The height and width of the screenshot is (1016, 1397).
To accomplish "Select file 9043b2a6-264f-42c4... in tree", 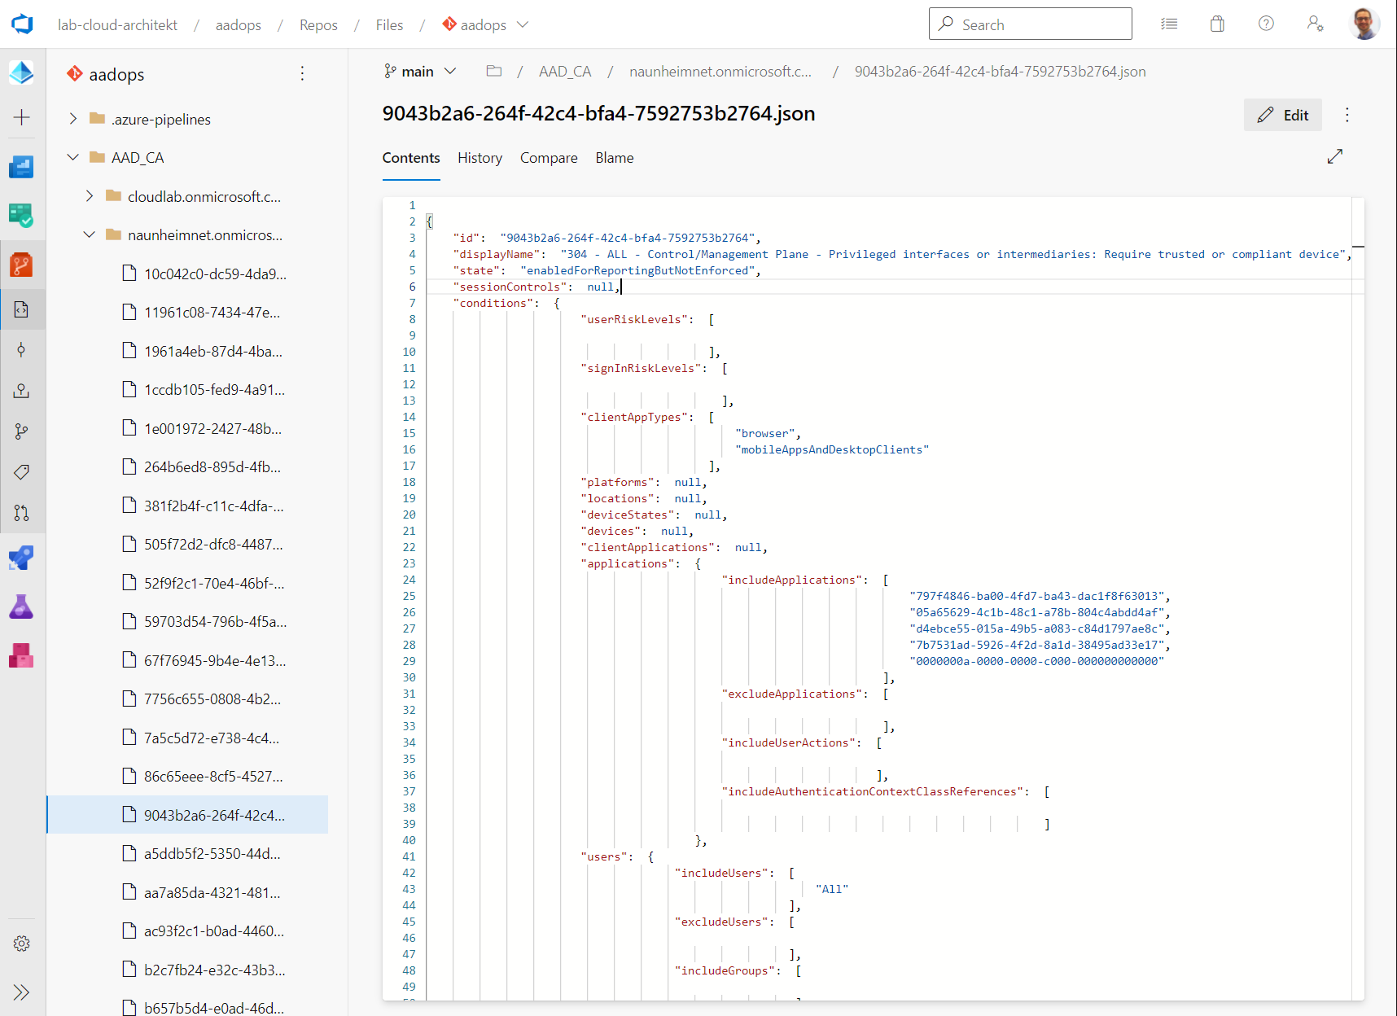I will pos(187,815).
